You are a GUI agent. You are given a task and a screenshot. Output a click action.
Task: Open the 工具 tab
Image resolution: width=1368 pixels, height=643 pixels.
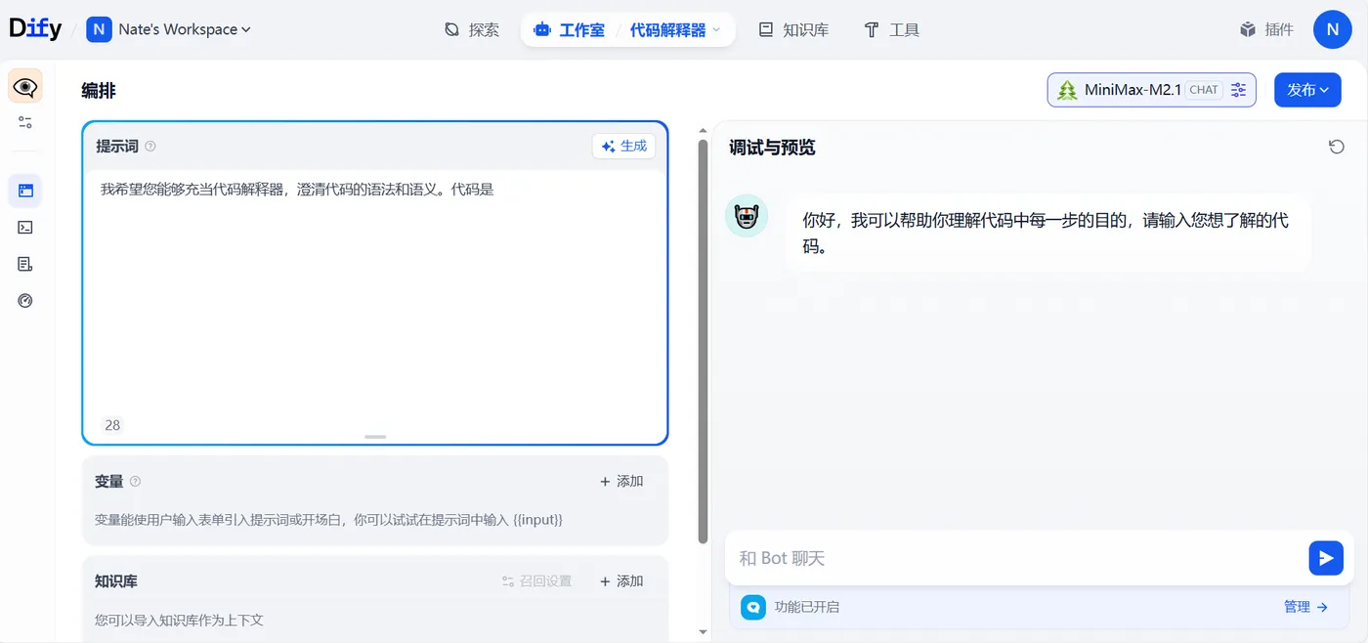coord(892,30)
